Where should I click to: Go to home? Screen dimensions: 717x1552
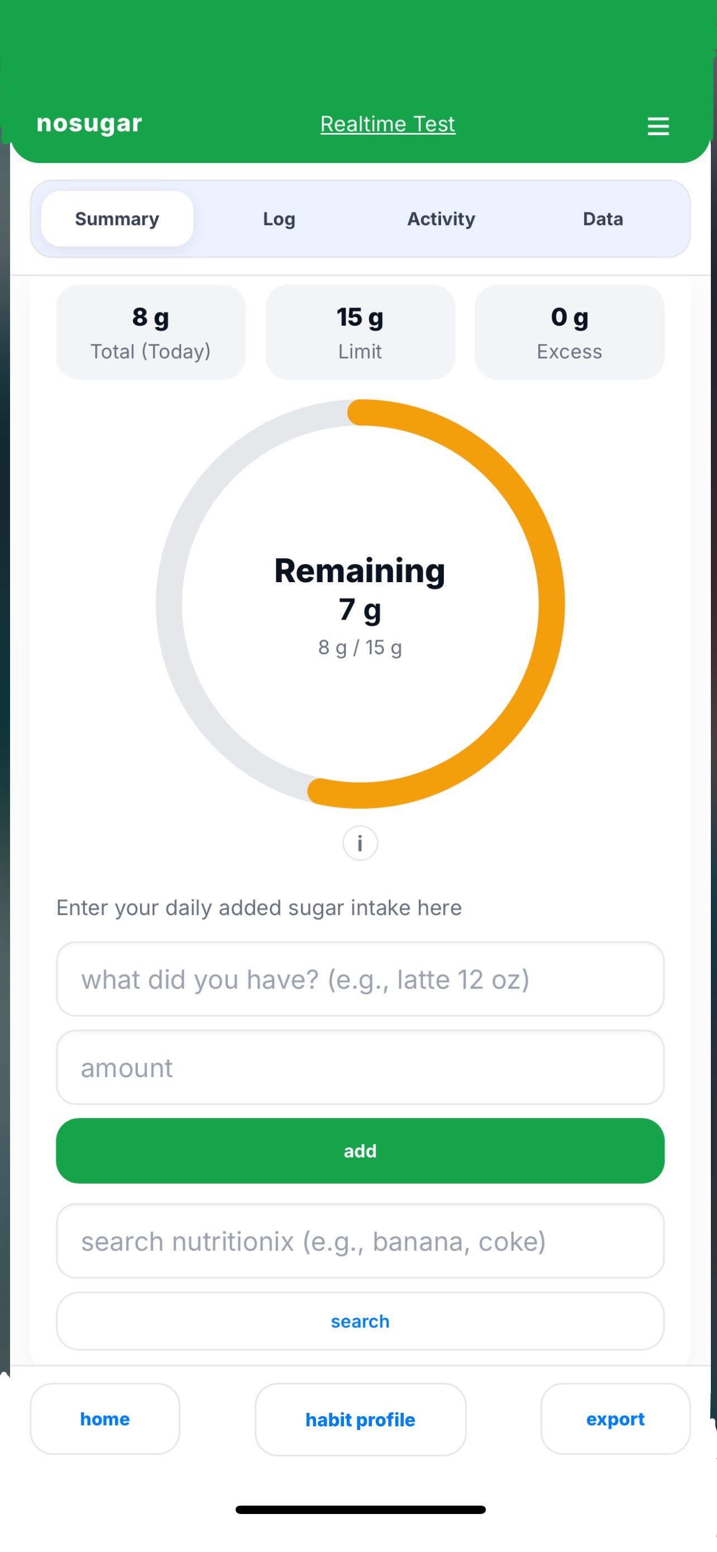(x=104, y=1420)
